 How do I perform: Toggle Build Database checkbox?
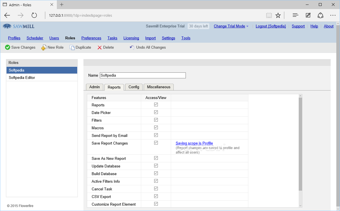156,173
